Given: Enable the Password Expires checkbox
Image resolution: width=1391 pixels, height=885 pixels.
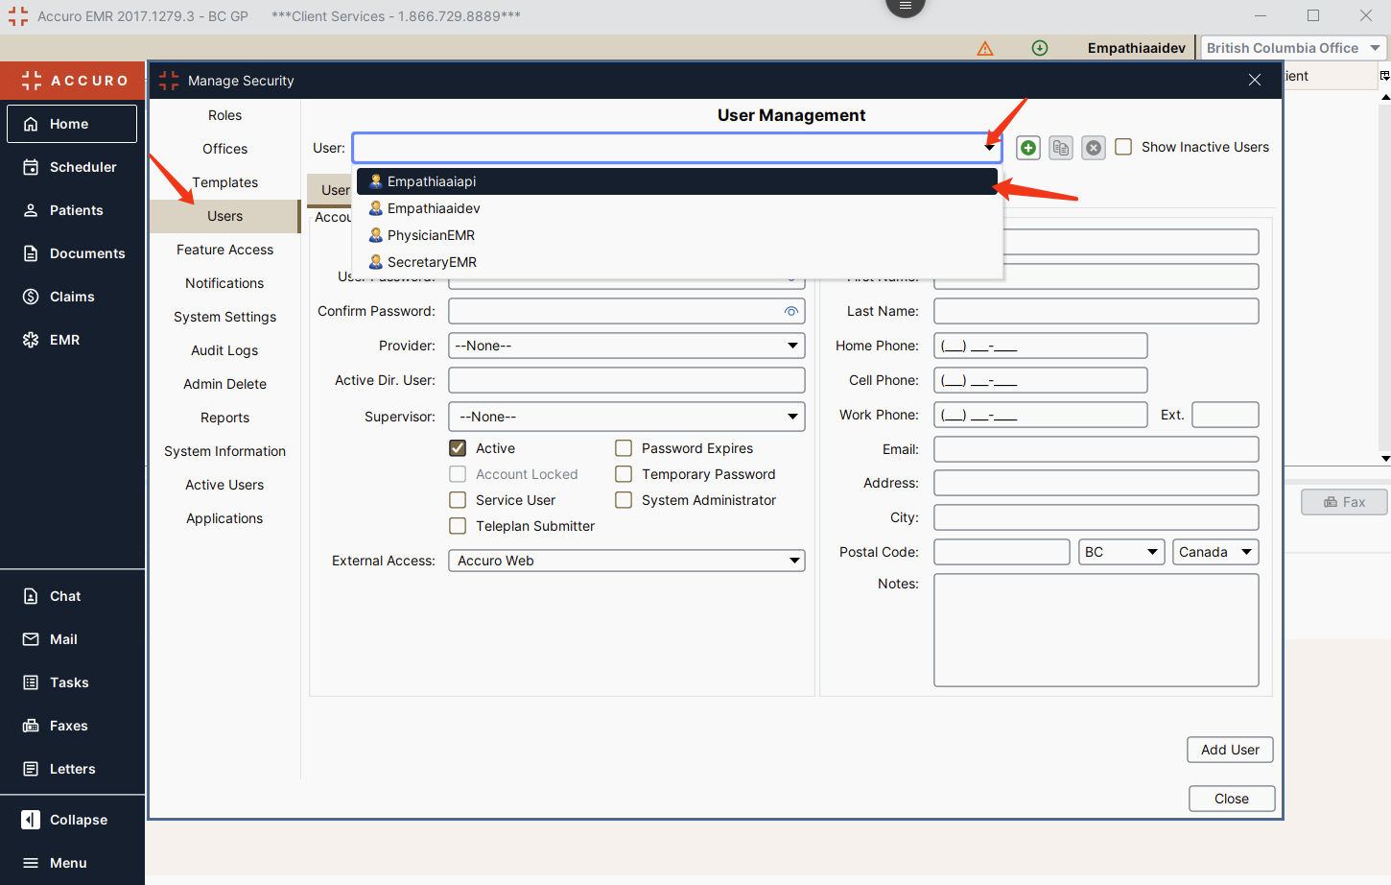Looking at the screenshot, I should click(624, 448).
